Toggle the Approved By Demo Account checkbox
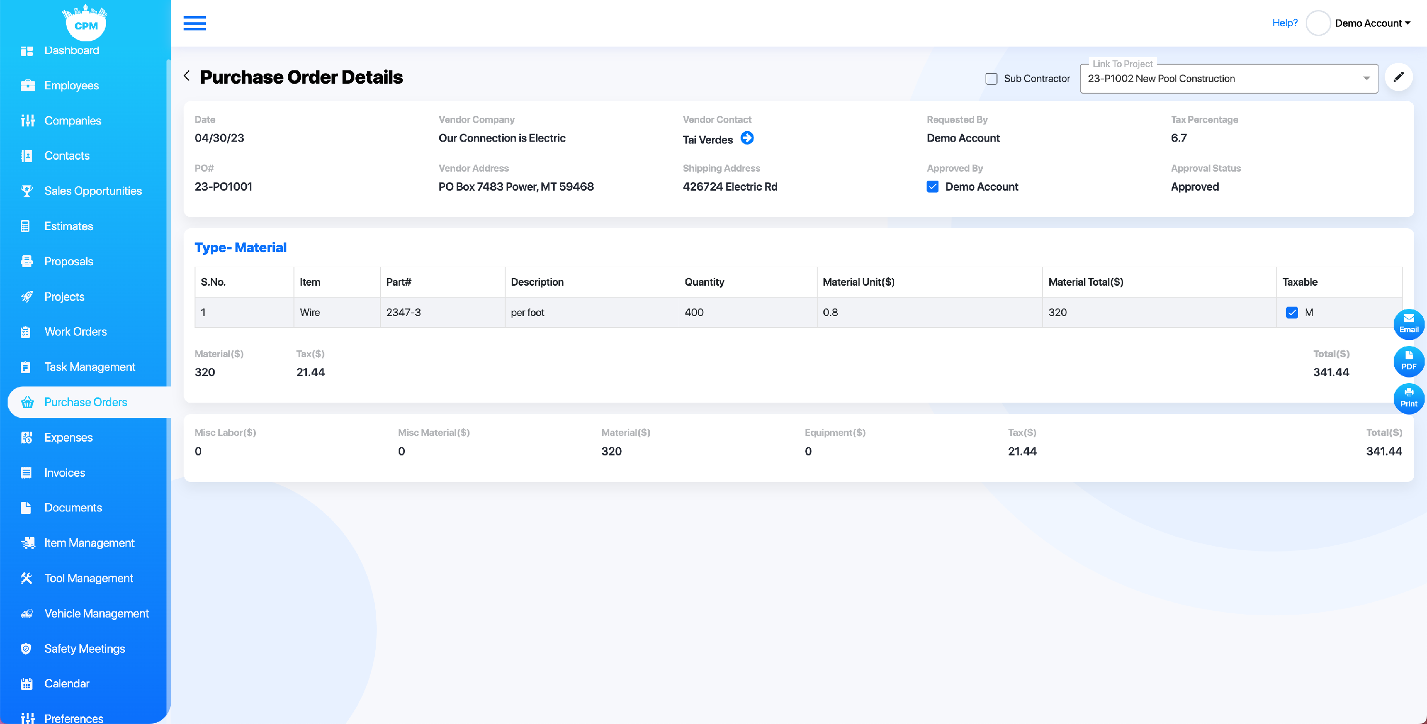The height and width of the screenshot is (724, 1427). pos(932,186)
